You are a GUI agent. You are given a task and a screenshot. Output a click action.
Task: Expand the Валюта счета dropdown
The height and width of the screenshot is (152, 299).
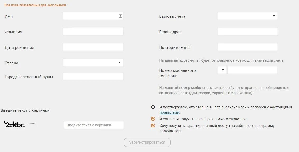[247, 16]
